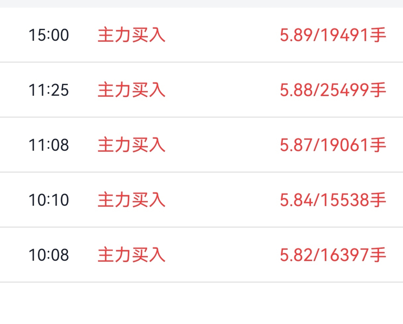The image size is (403, 324).
Task: Click the blank space in the 11:08 row
Action: pos(223,145)
